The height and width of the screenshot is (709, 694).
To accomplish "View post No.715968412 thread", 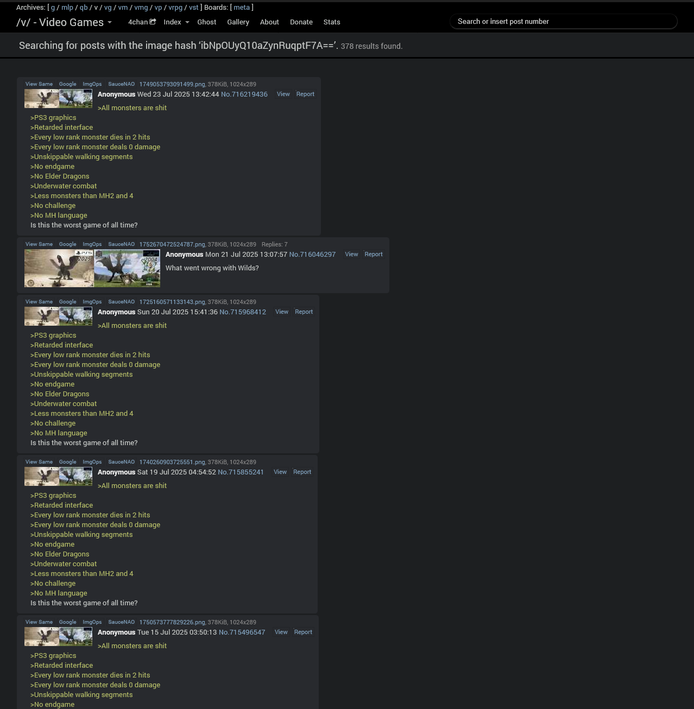I will [x=282, y=312].
